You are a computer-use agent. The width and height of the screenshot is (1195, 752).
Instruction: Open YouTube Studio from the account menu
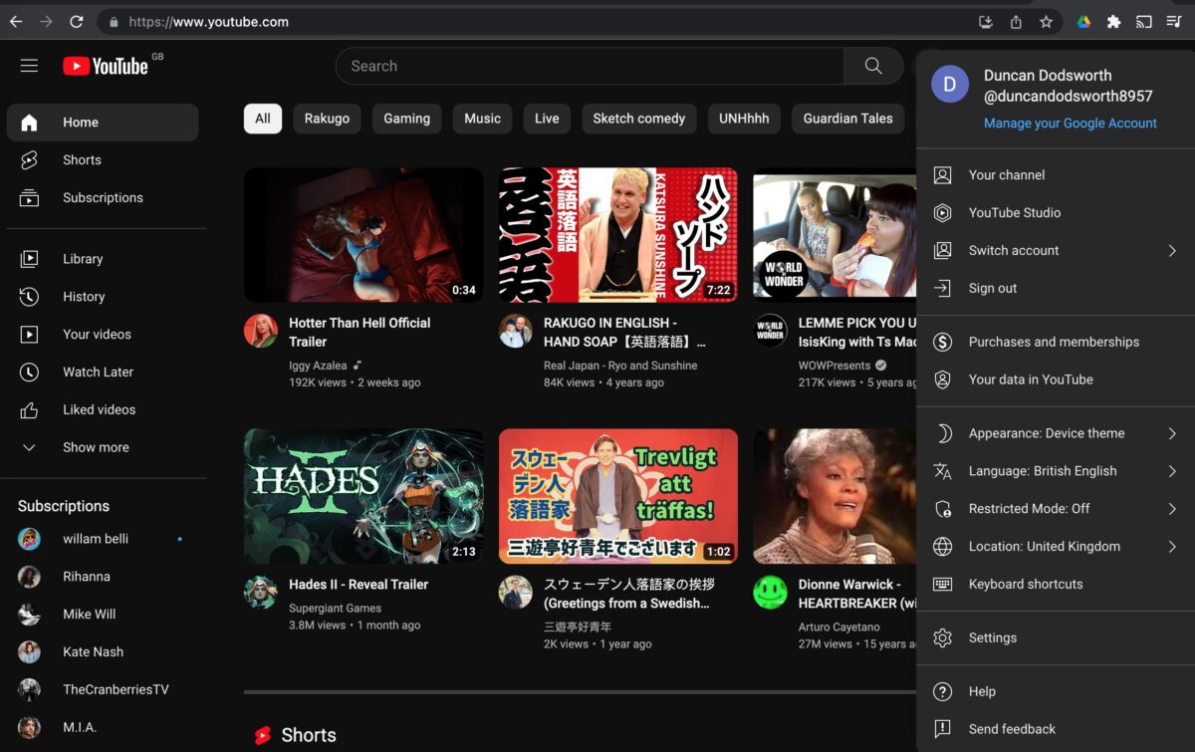1056,212
